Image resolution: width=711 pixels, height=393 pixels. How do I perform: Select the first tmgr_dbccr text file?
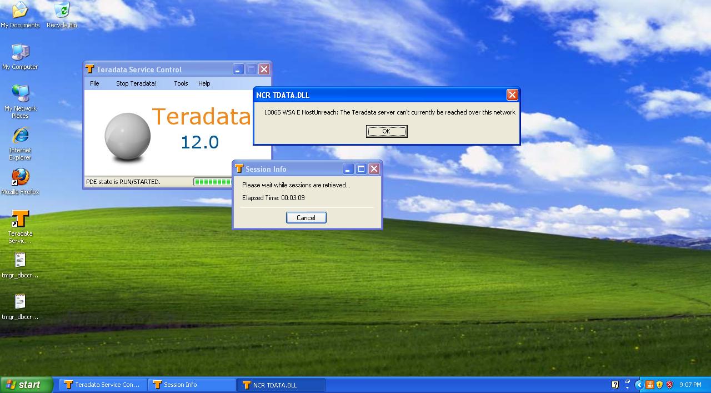20,265
